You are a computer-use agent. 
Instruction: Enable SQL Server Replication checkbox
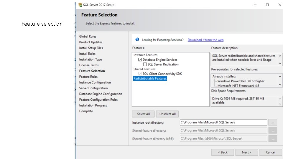[145, 64]
